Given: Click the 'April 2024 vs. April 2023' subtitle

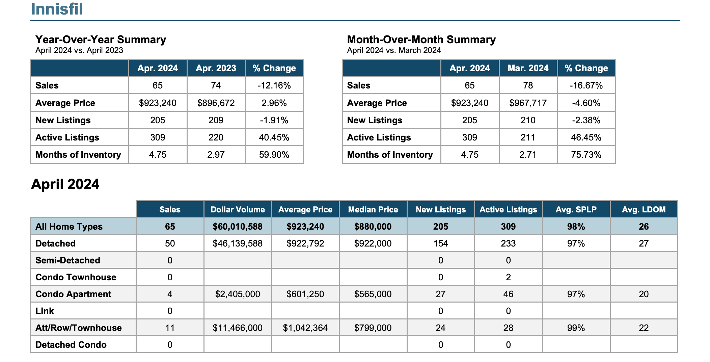Looking at the screenshot, I should [x=79, y=50].
